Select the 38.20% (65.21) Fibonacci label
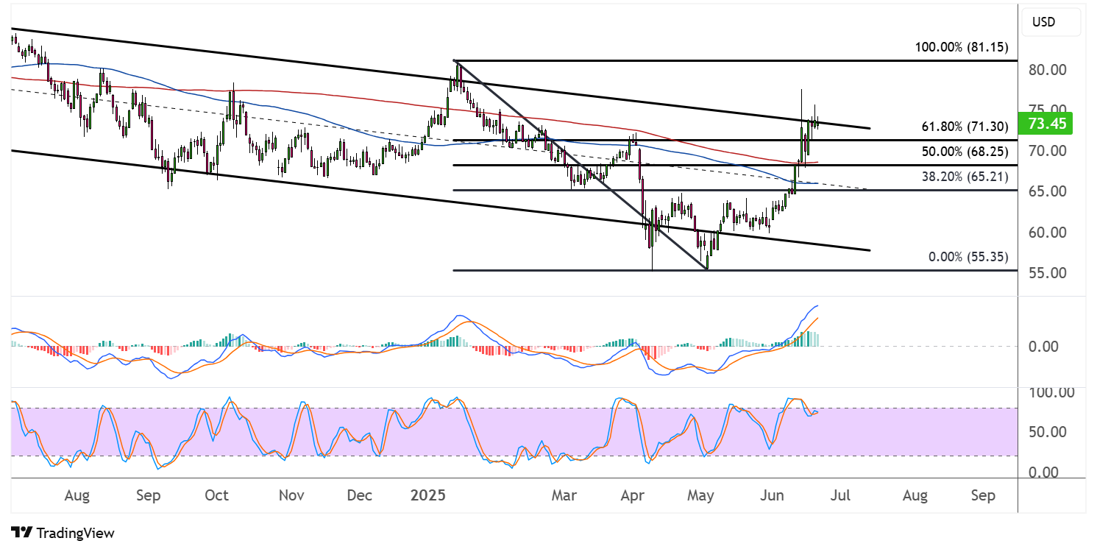This screenshot has width=1097, height=552. point(965,177)
